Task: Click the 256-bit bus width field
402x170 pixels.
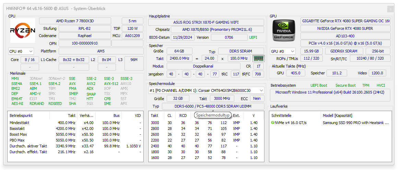Action: [x=378, y=51]
